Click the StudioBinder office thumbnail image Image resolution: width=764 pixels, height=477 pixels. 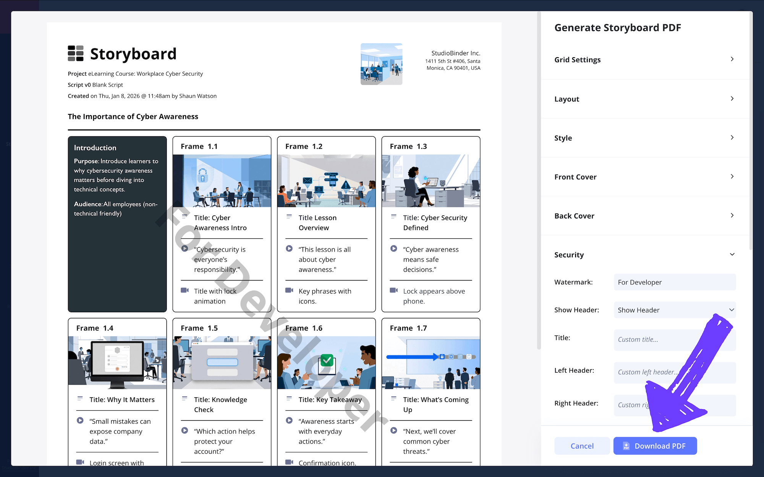tap(381, 64)
